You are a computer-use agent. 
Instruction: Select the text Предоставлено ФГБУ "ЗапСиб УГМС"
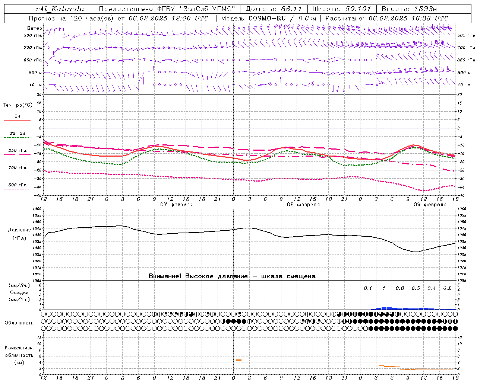pos(167,9)
